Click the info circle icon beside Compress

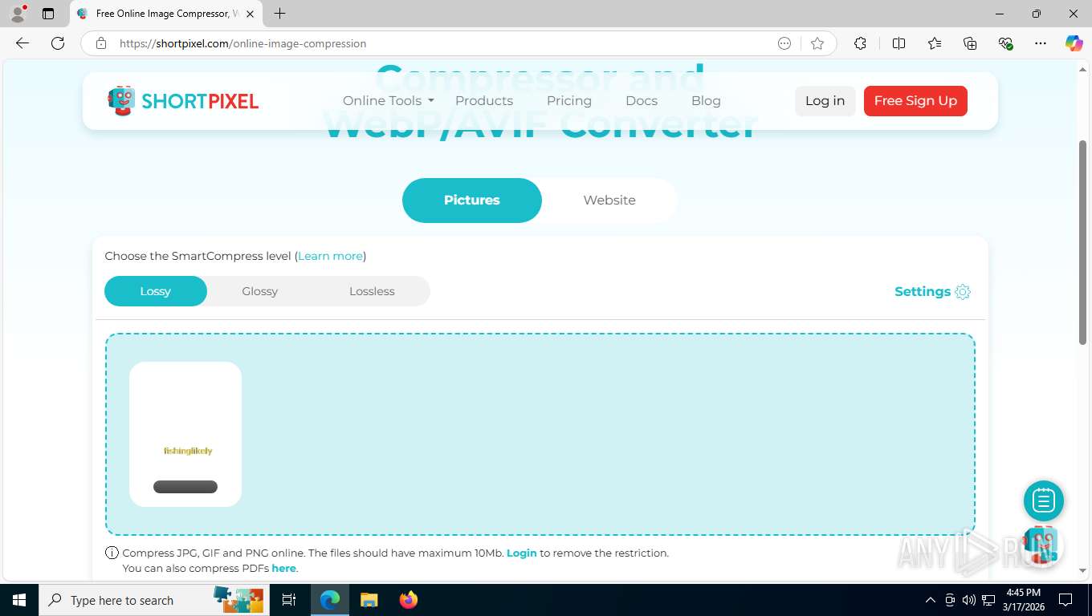(x=112, y=553)
